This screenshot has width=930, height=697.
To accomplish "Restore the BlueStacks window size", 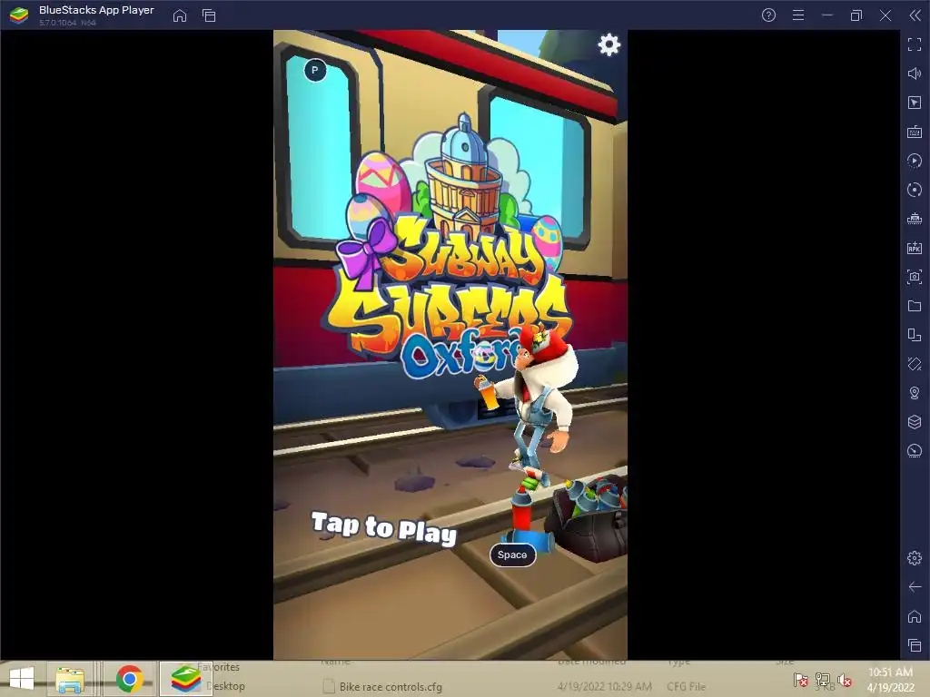I will pyautogui.click(x=856, y=15).
